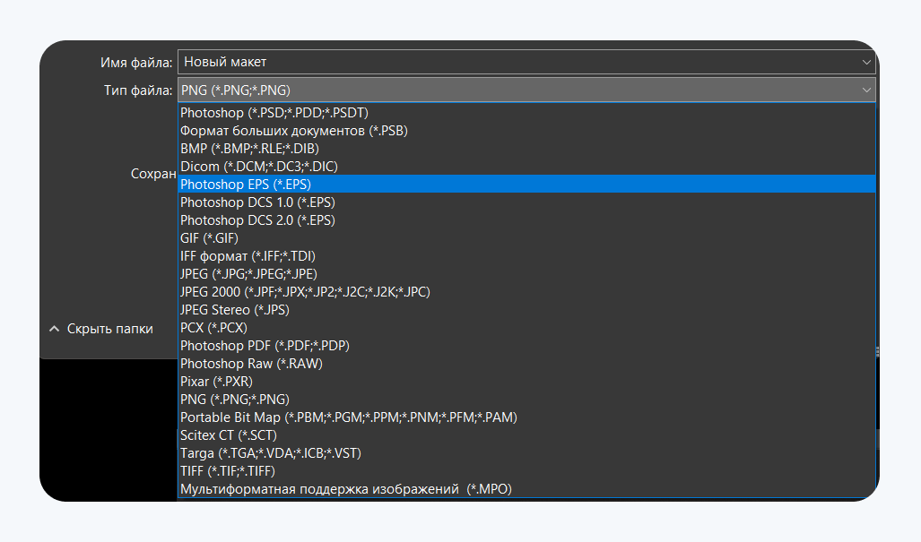The width and height of the screenshot is (921, 542).
Task: Pick Pixar (*.PXR) format
Action: (x=526, y=382)
